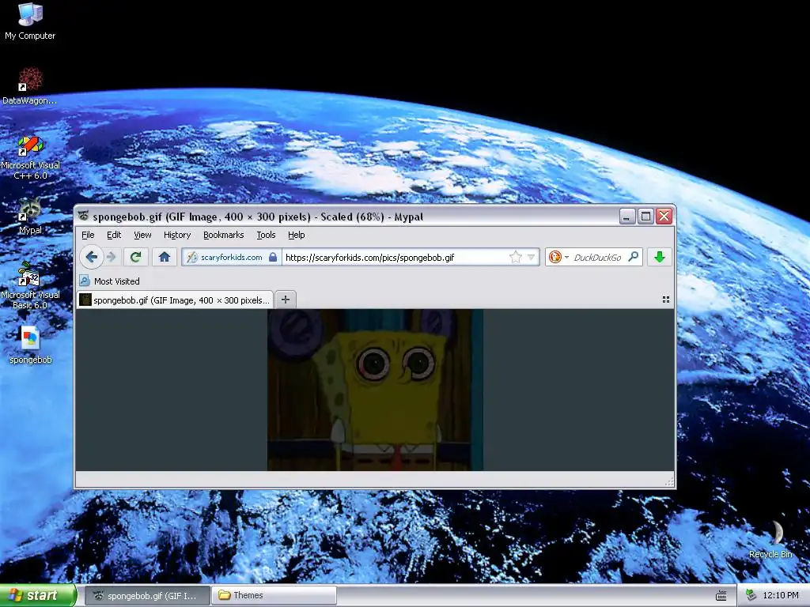The width and height of the screenshot is (810, 607).
Task: Open a new tab with the plus button
Action: (285, 300)
